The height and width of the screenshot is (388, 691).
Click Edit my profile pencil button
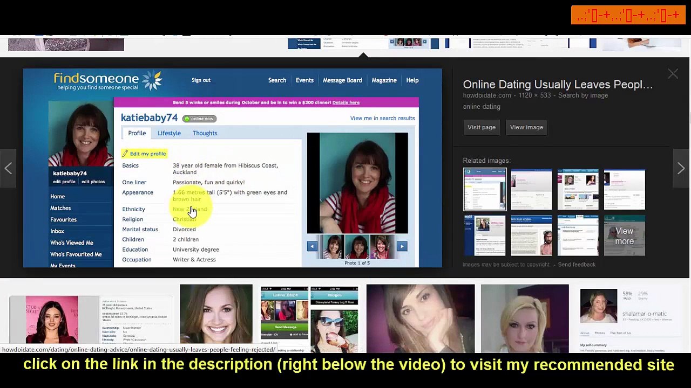(x=144, y=154)
